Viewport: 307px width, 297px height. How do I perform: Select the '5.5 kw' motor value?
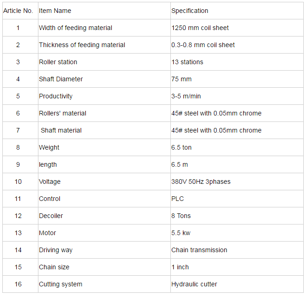182,233
